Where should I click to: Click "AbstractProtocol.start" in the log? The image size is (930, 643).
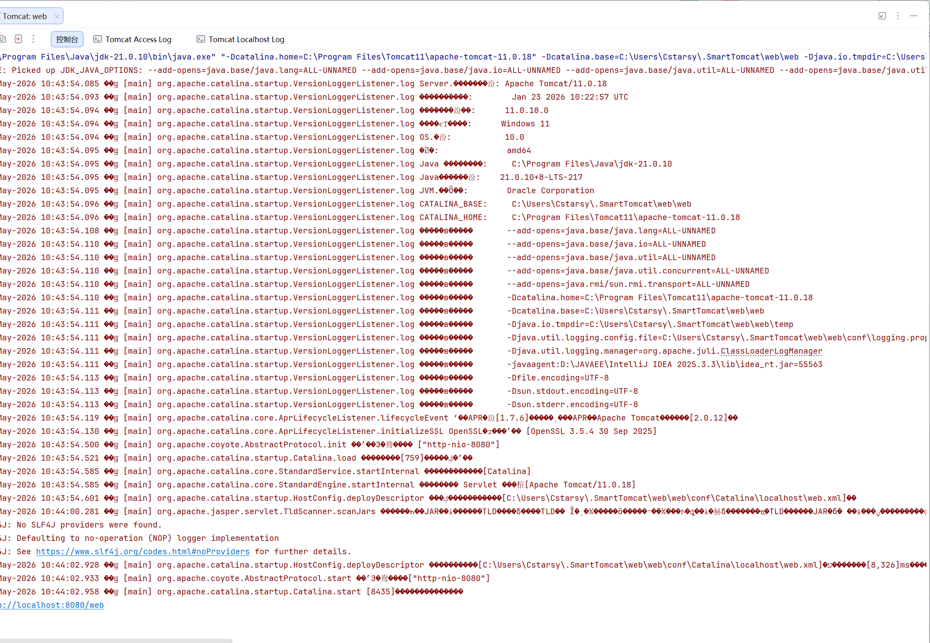[x=298, y=578]
